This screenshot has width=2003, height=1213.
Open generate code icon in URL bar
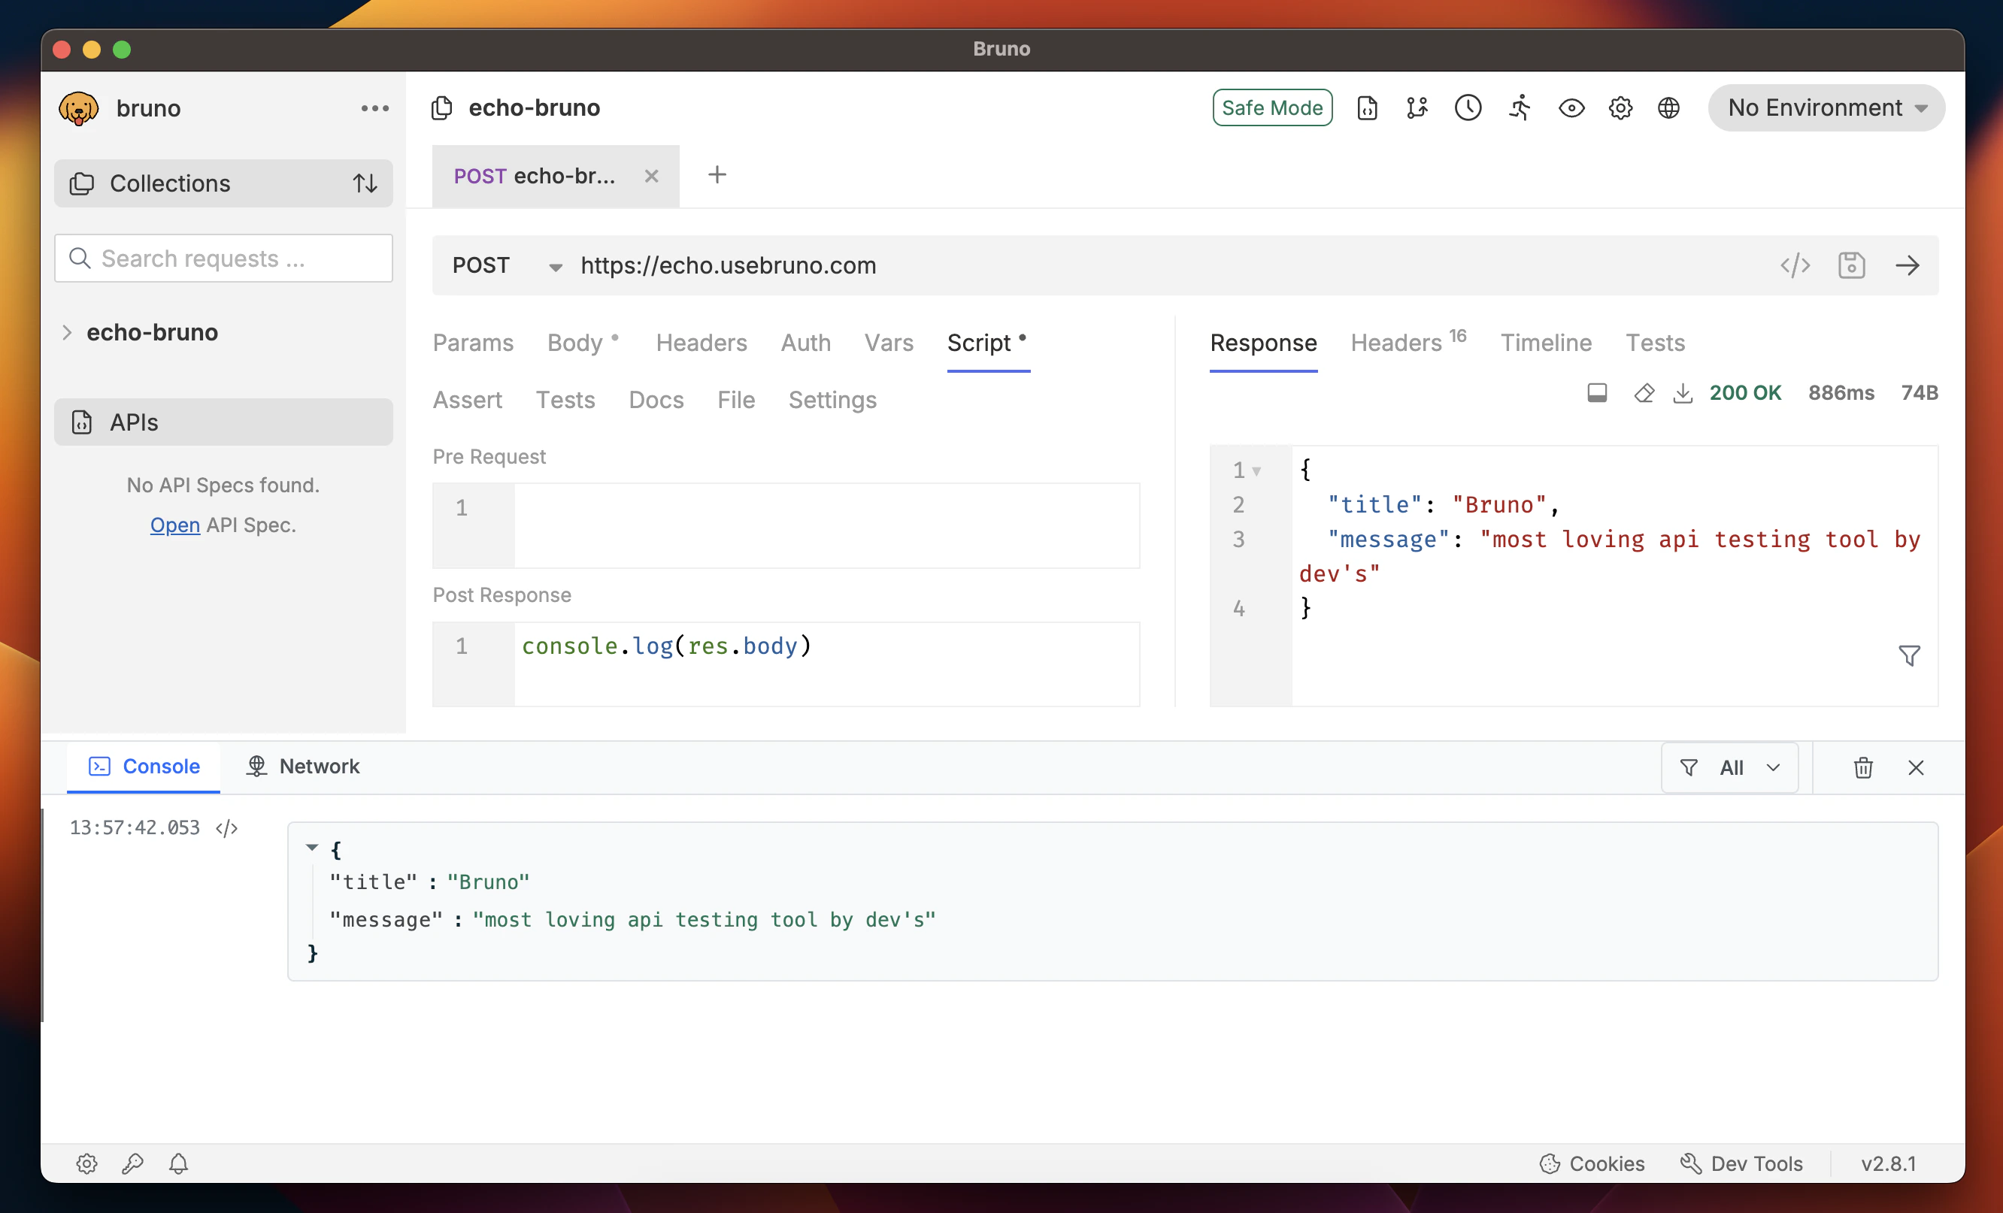pyautogui.click(x=1795, y=266)
